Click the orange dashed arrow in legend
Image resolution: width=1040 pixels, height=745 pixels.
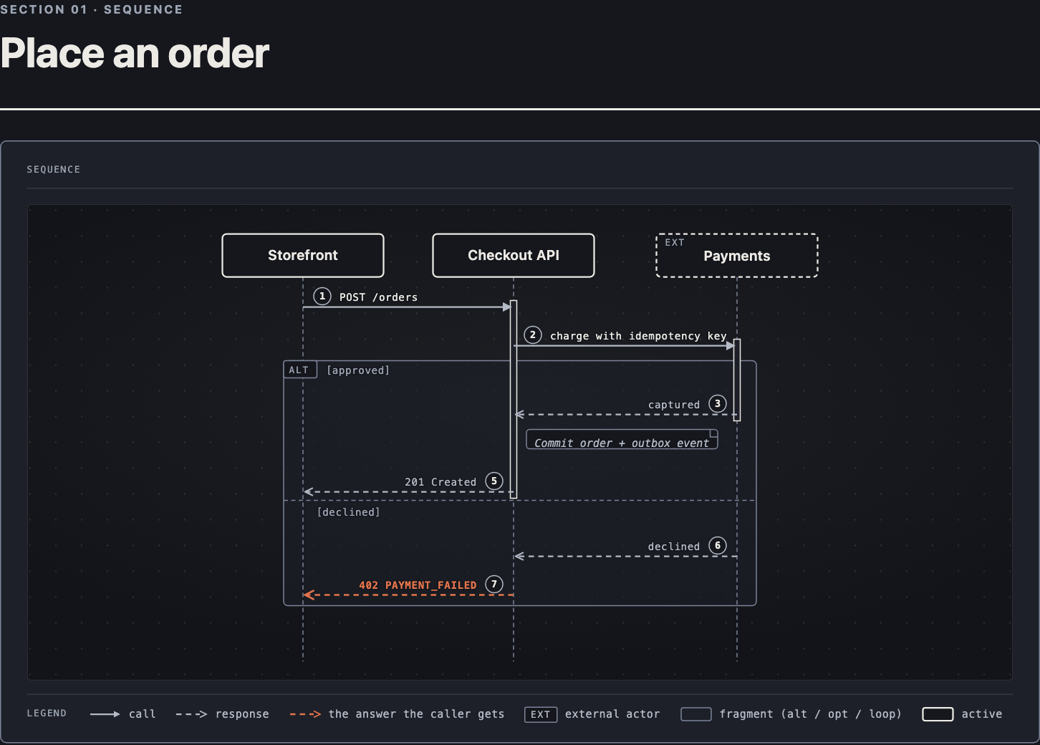[x=305, y=714]
